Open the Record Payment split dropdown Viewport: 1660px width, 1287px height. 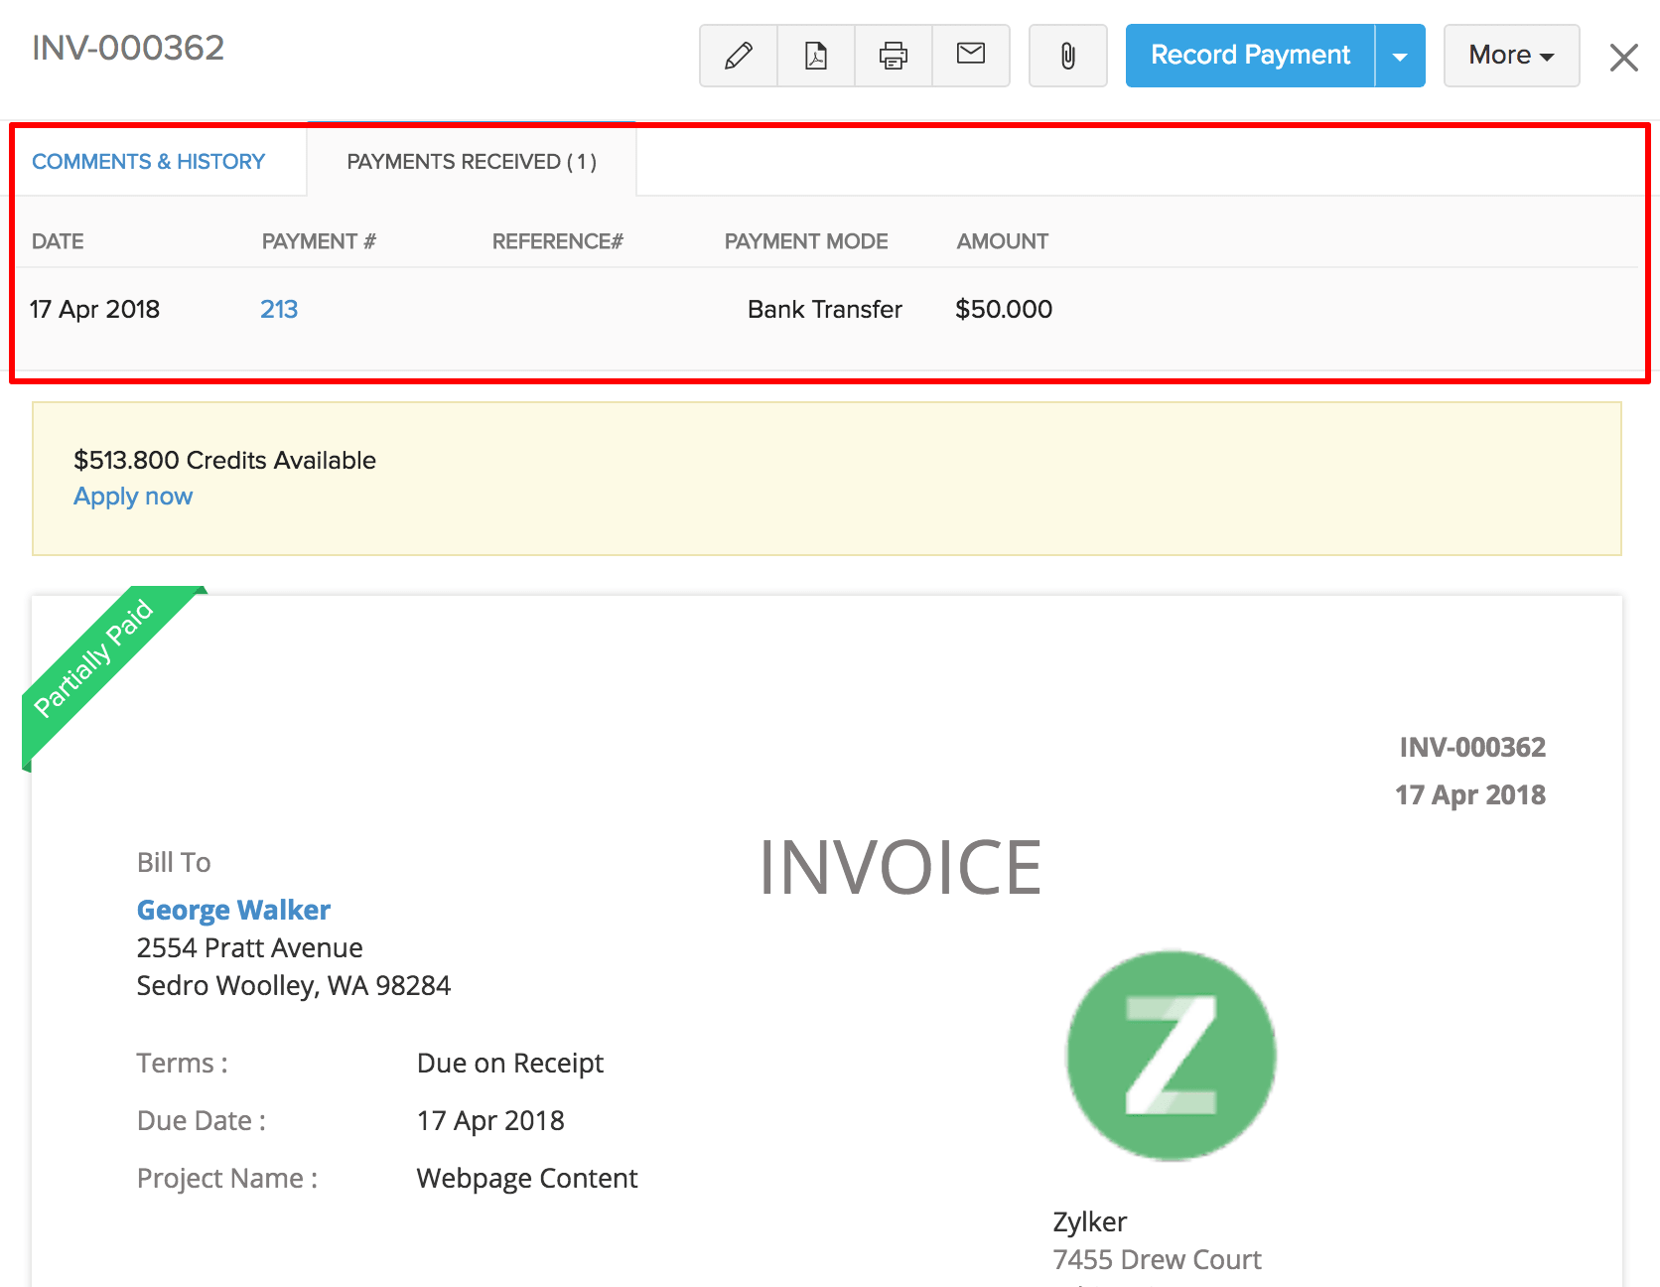1400,56
